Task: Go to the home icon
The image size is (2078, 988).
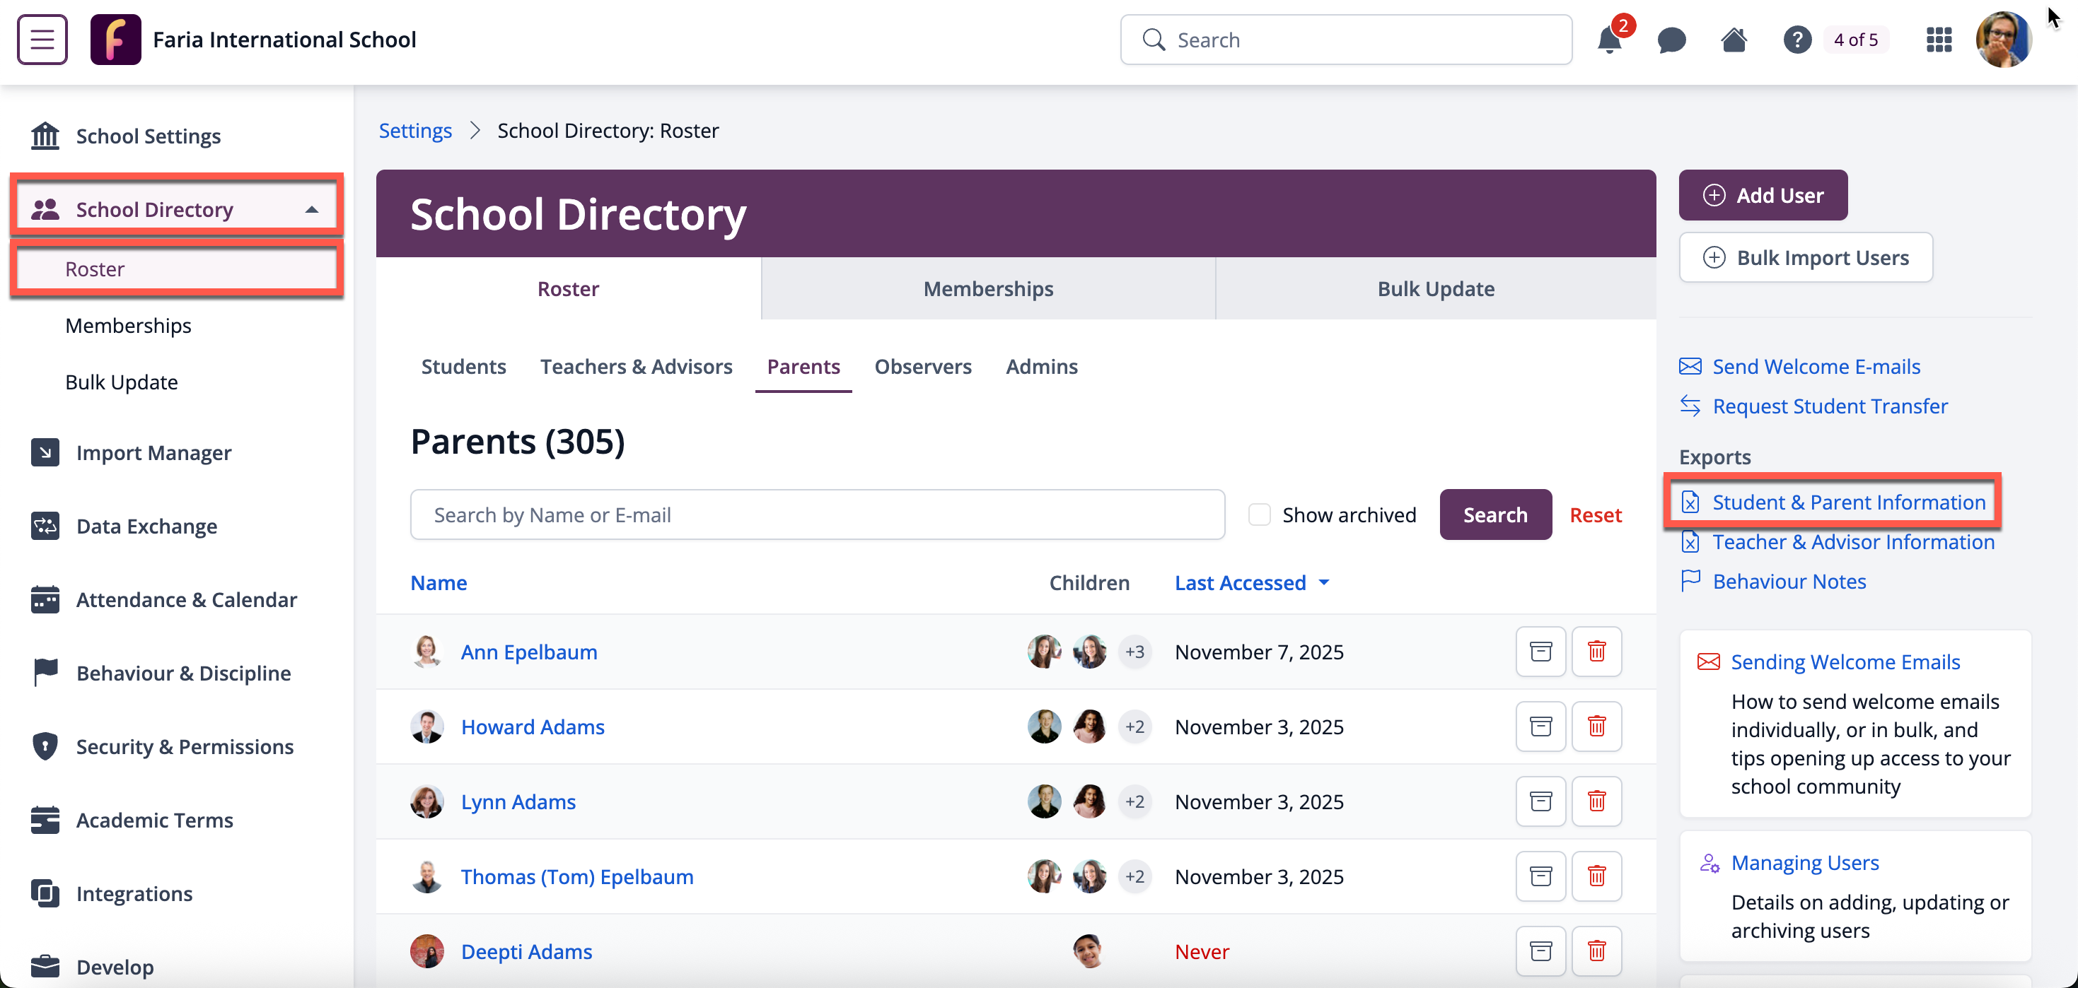Action: coord(1734,40)
